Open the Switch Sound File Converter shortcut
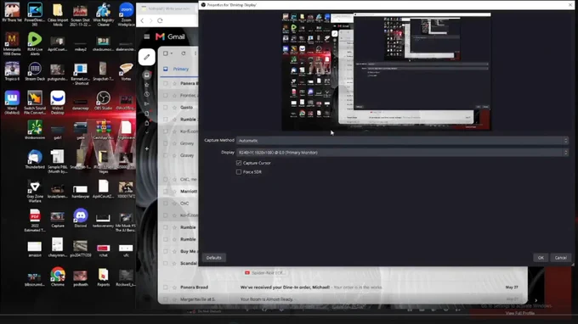The width and height of the screenshot is (578, 324). pos(35,103)
